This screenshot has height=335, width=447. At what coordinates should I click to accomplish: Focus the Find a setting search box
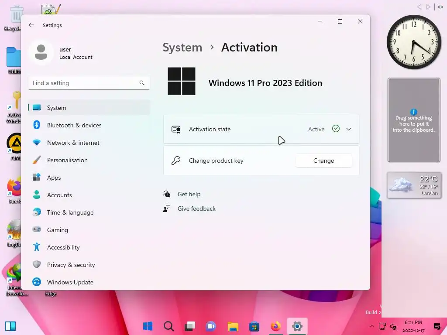89,83
